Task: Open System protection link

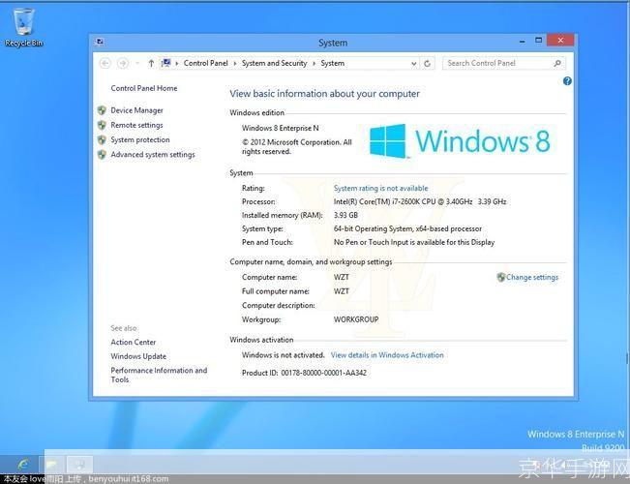Action: click(x=140, y=140)
